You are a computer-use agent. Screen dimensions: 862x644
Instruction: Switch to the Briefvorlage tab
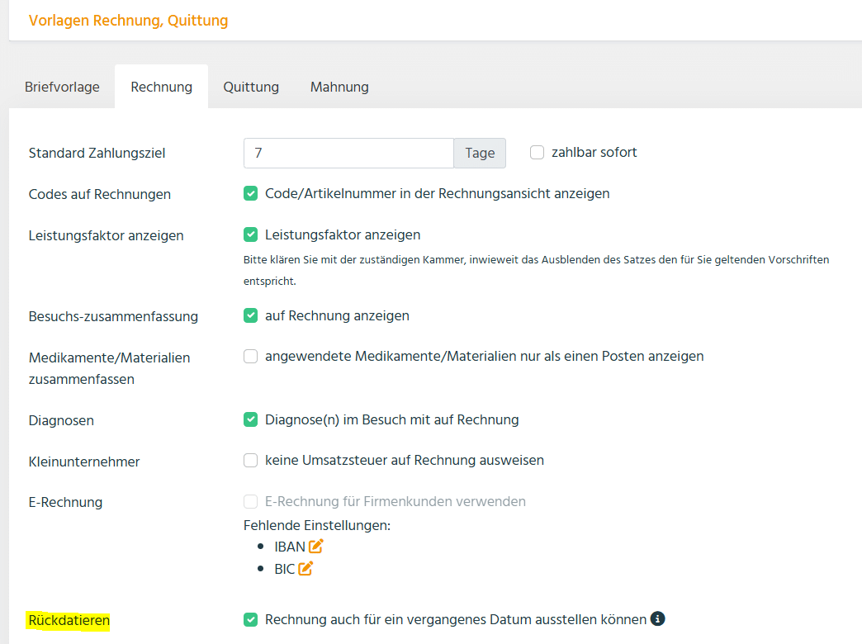click(62, 87)
